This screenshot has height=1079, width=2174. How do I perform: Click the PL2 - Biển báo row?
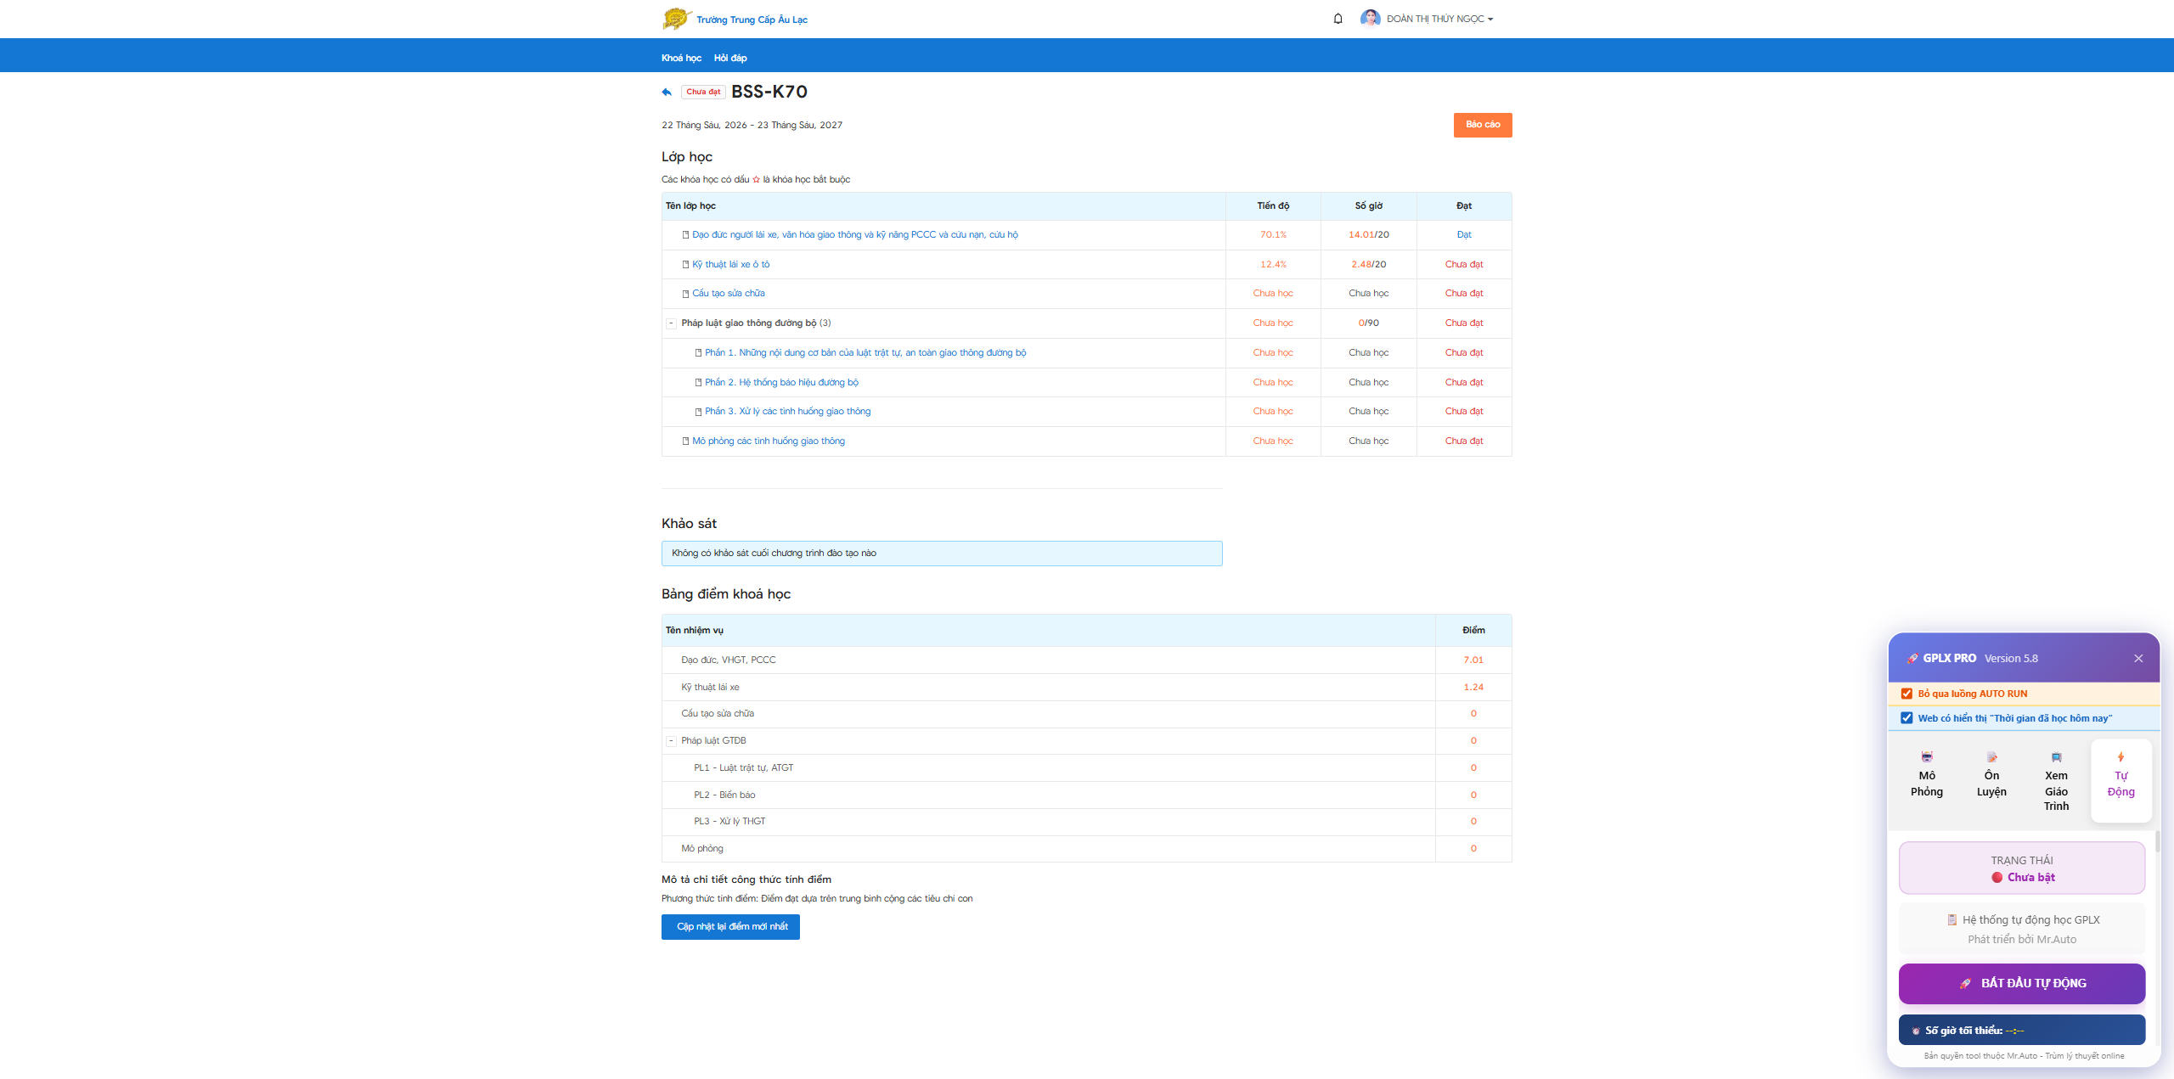pos(1086,795)
